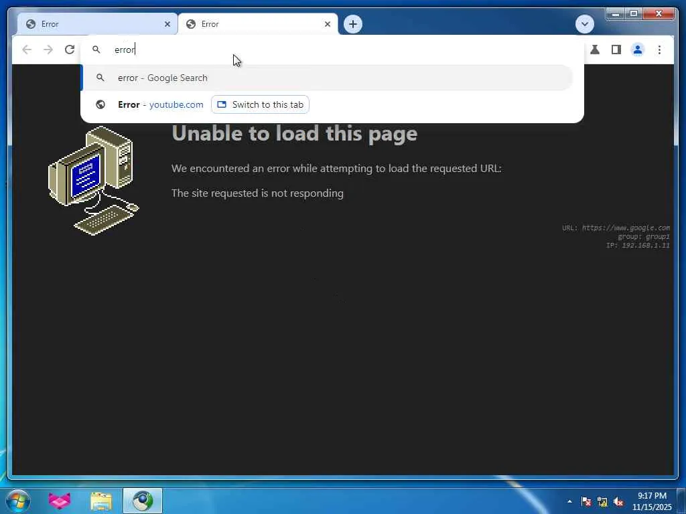686x514 pixels.
Task: Click the retro computer error illustration
Action: [x=93, y=181]
